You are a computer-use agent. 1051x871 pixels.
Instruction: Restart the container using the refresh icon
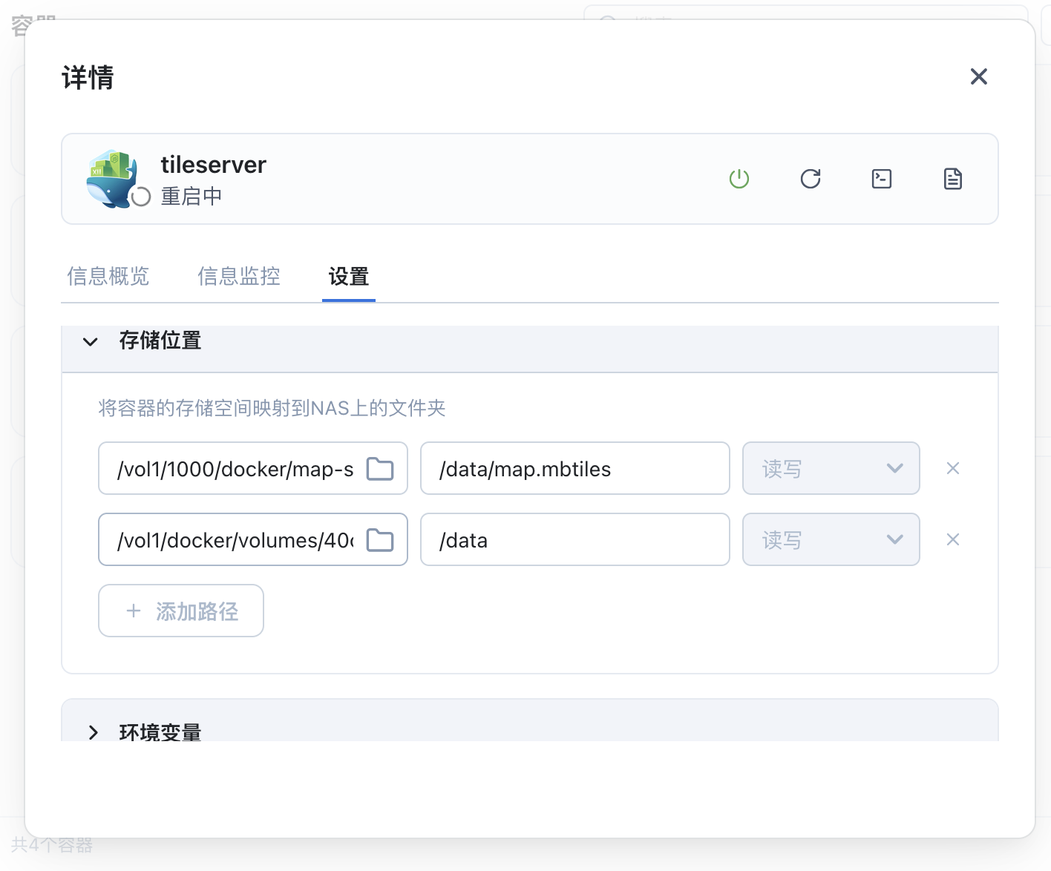[811, 179]
